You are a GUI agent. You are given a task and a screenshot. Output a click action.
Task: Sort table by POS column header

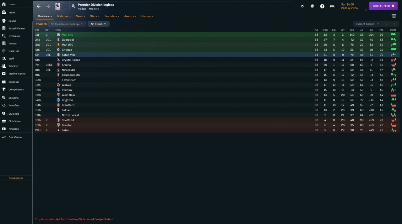point(37,30)
